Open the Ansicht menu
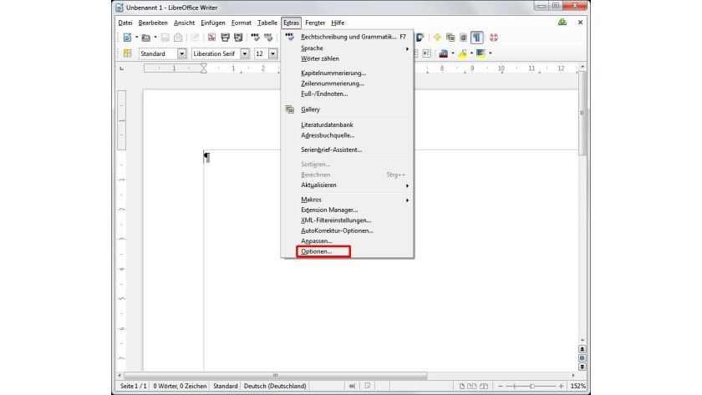 [185, 23]
